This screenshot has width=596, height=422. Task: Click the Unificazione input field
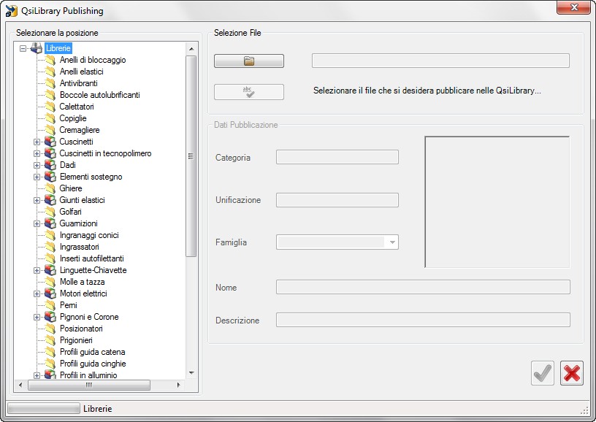(337, 200)
